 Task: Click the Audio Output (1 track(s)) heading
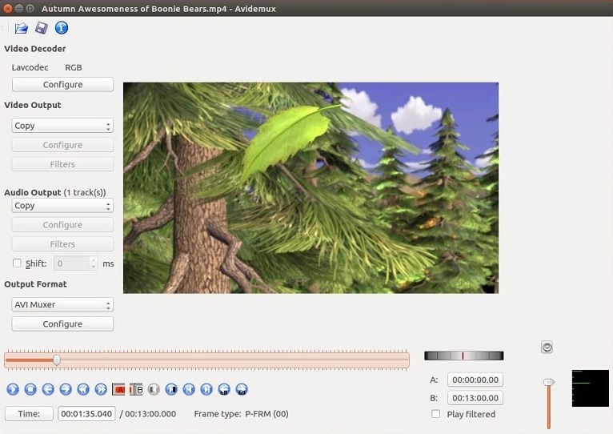(55, 192)
